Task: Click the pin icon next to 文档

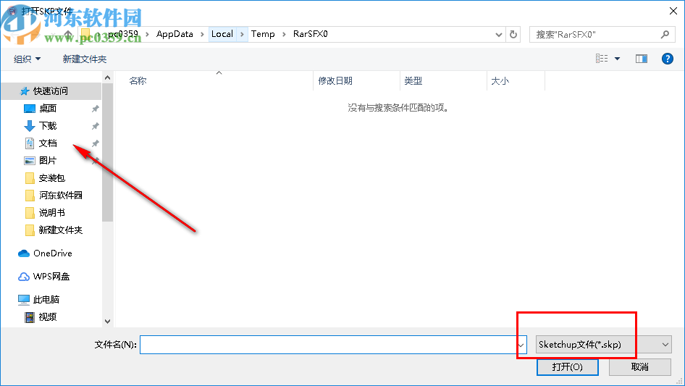Action: point(95,143)
